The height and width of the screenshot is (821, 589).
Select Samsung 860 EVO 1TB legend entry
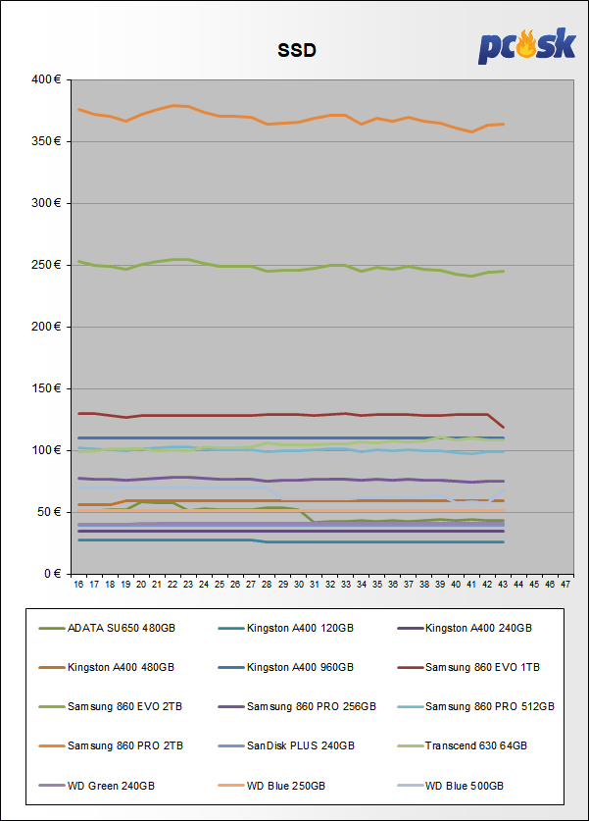[468, 667]
